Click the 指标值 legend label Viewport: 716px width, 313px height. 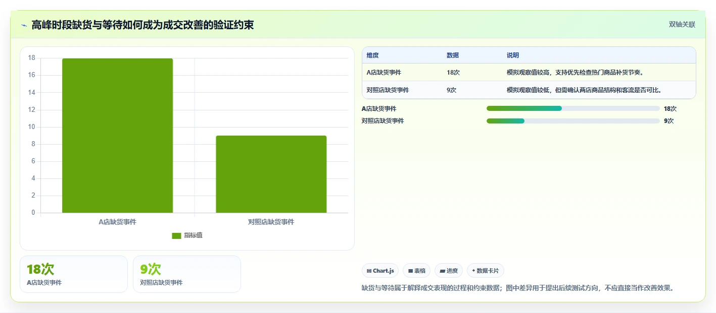[193, 235]
